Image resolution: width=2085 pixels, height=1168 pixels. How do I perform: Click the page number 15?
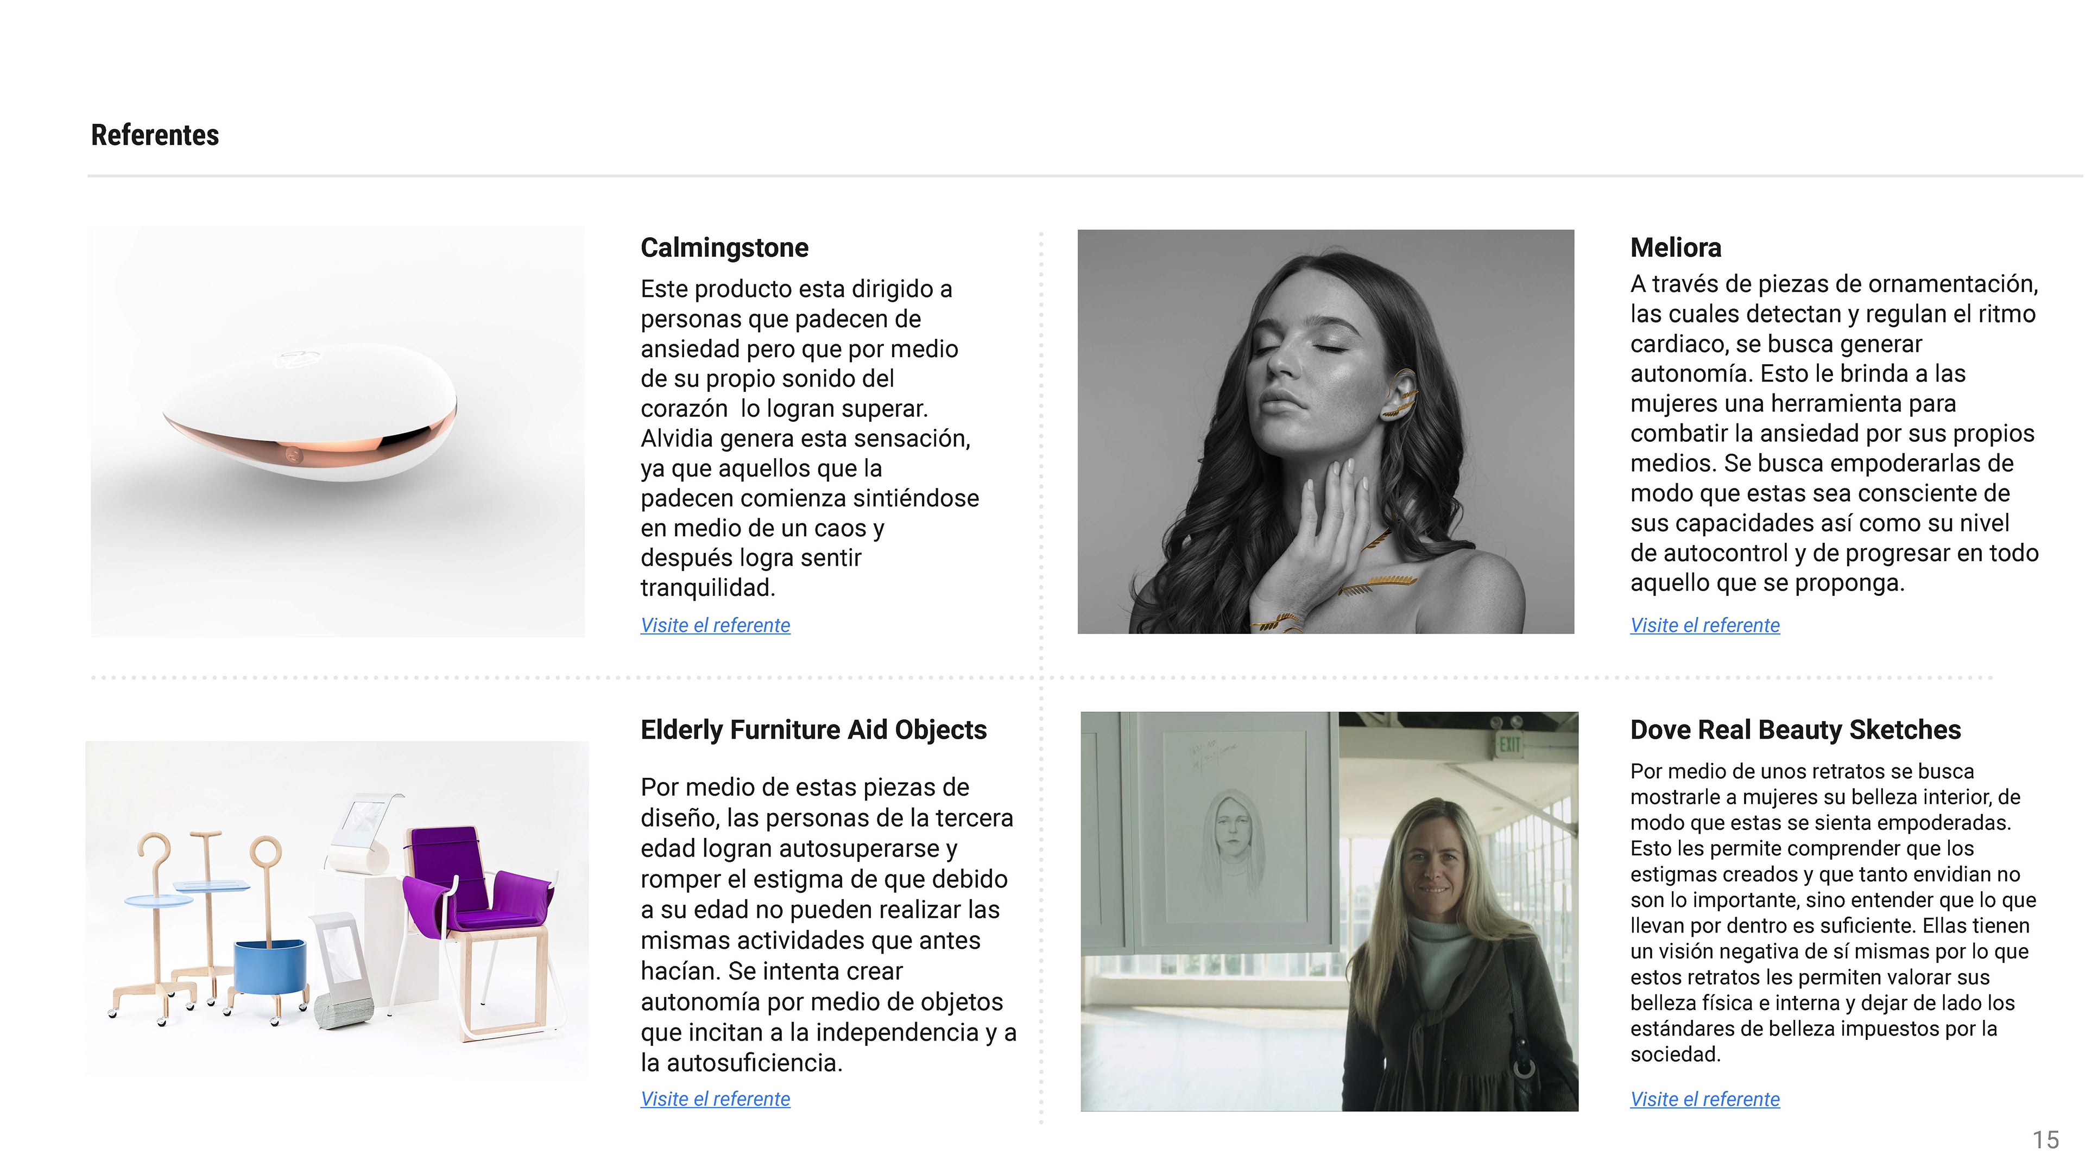2045,1140
